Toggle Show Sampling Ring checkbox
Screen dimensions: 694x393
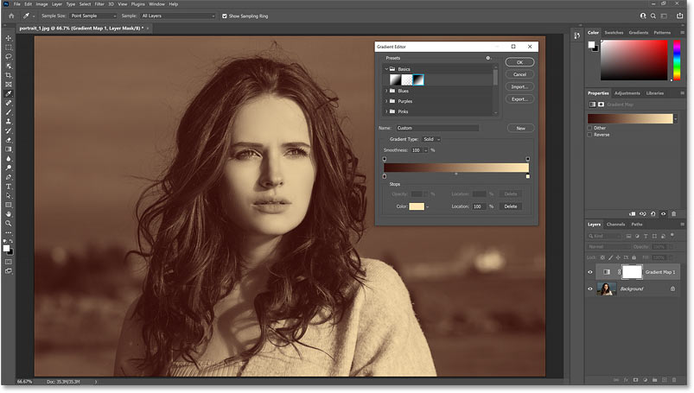pos(225,16)
